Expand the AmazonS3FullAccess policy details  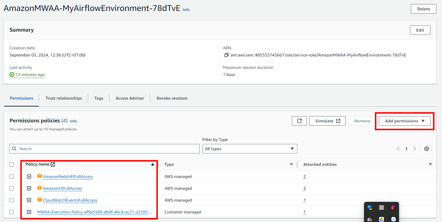tap(29, 188)
